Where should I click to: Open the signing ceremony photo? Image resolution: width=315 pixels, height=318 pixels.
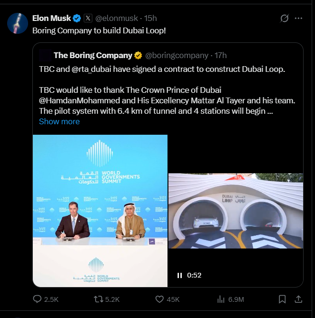click(100, 211)
